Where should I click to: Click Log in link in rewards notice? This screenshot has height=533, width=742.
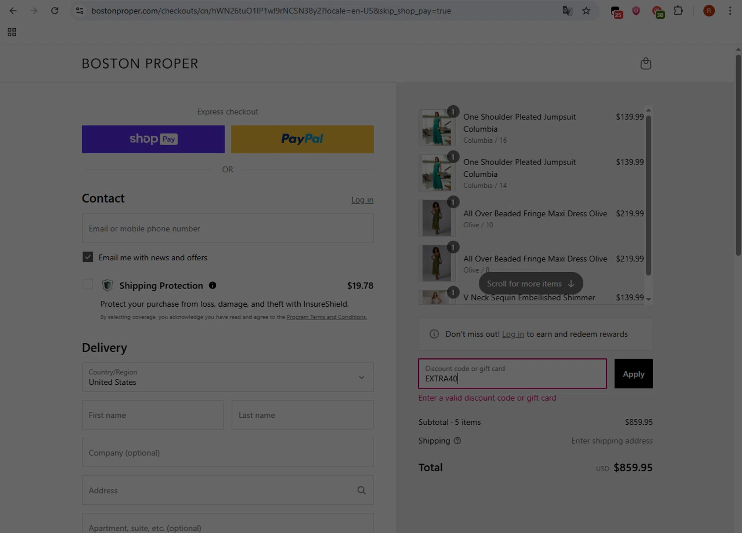point(513,334)
